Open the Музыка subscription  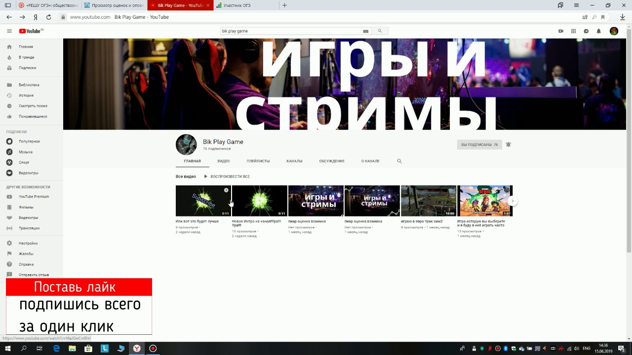pos(32,152)
